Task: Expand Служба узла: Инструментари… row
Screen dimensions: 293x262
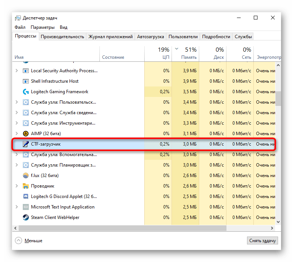Action: click(16, 123)
